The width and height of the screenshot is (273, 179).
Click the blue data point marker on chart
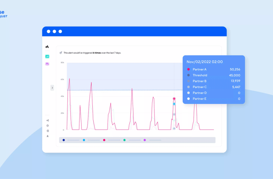(x=174, y=104)
